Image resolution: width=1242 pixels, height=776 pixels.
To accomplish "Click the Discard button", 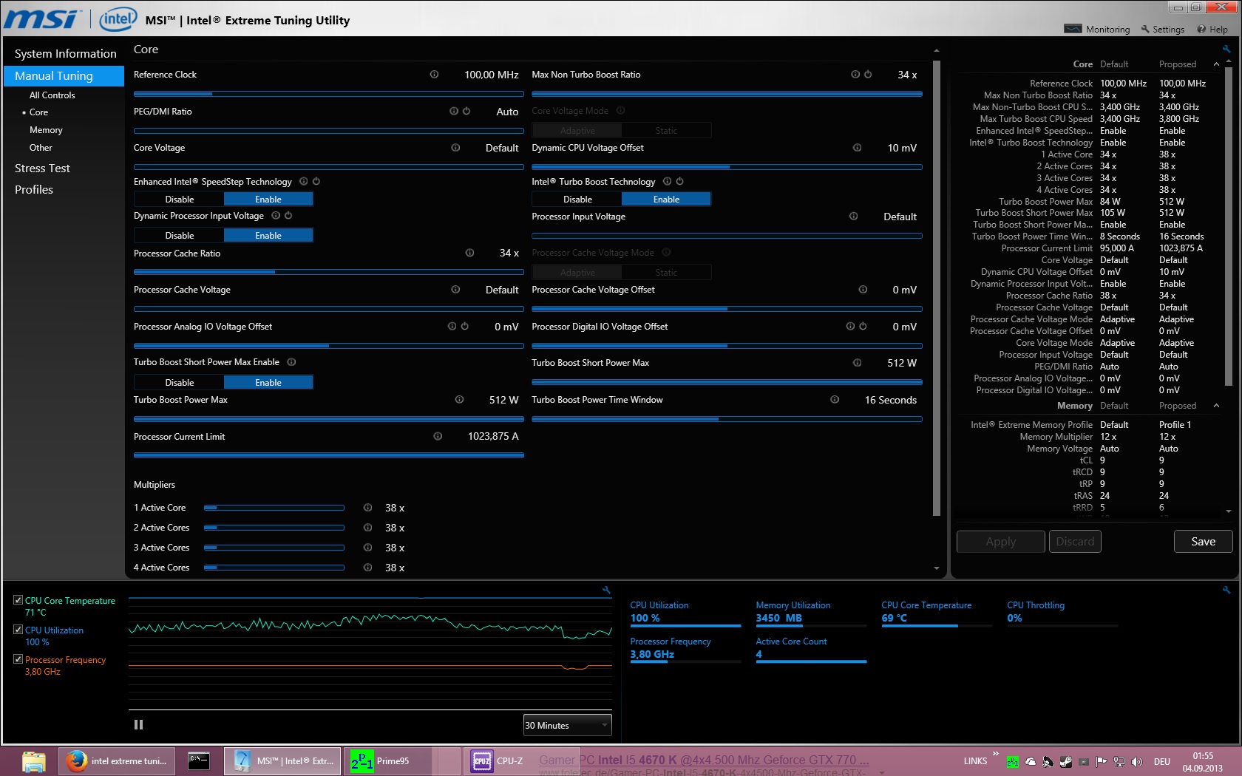I will point(1075,542).
